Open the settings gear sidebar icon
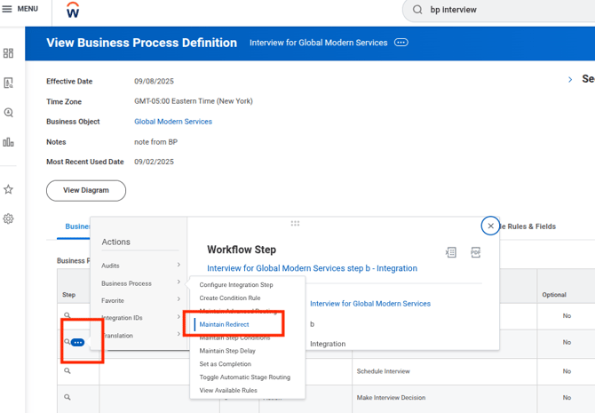595x413 pixels. pos(8,218)
